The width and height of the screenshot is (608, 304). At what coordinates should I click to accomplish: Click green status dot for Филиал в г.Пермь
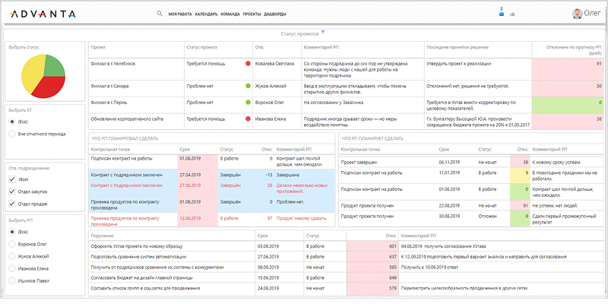point(248,101)
